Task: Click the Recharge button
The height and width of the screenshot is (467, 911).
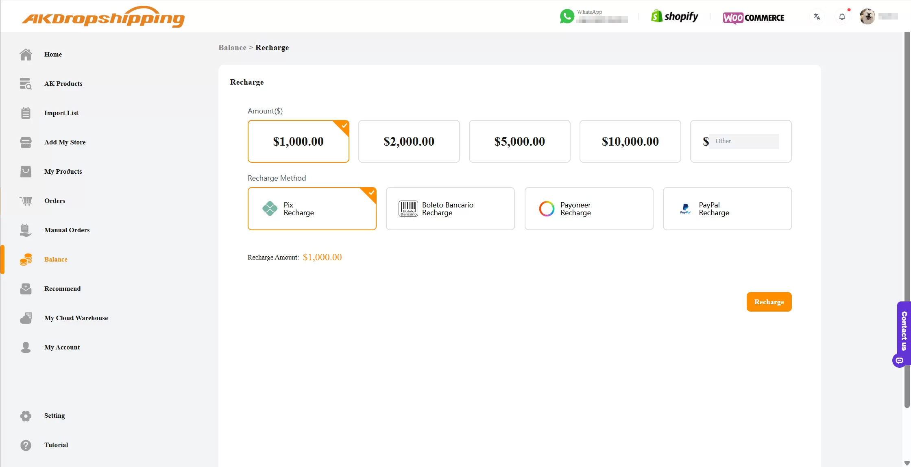Action: click(769, 301)
